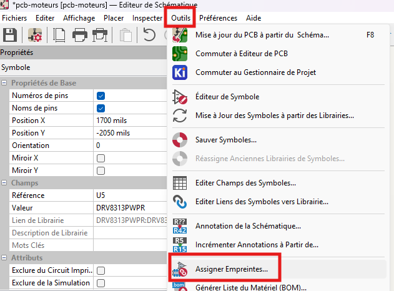Click the R5 to R15 increment icon

(x=180, y=245)
